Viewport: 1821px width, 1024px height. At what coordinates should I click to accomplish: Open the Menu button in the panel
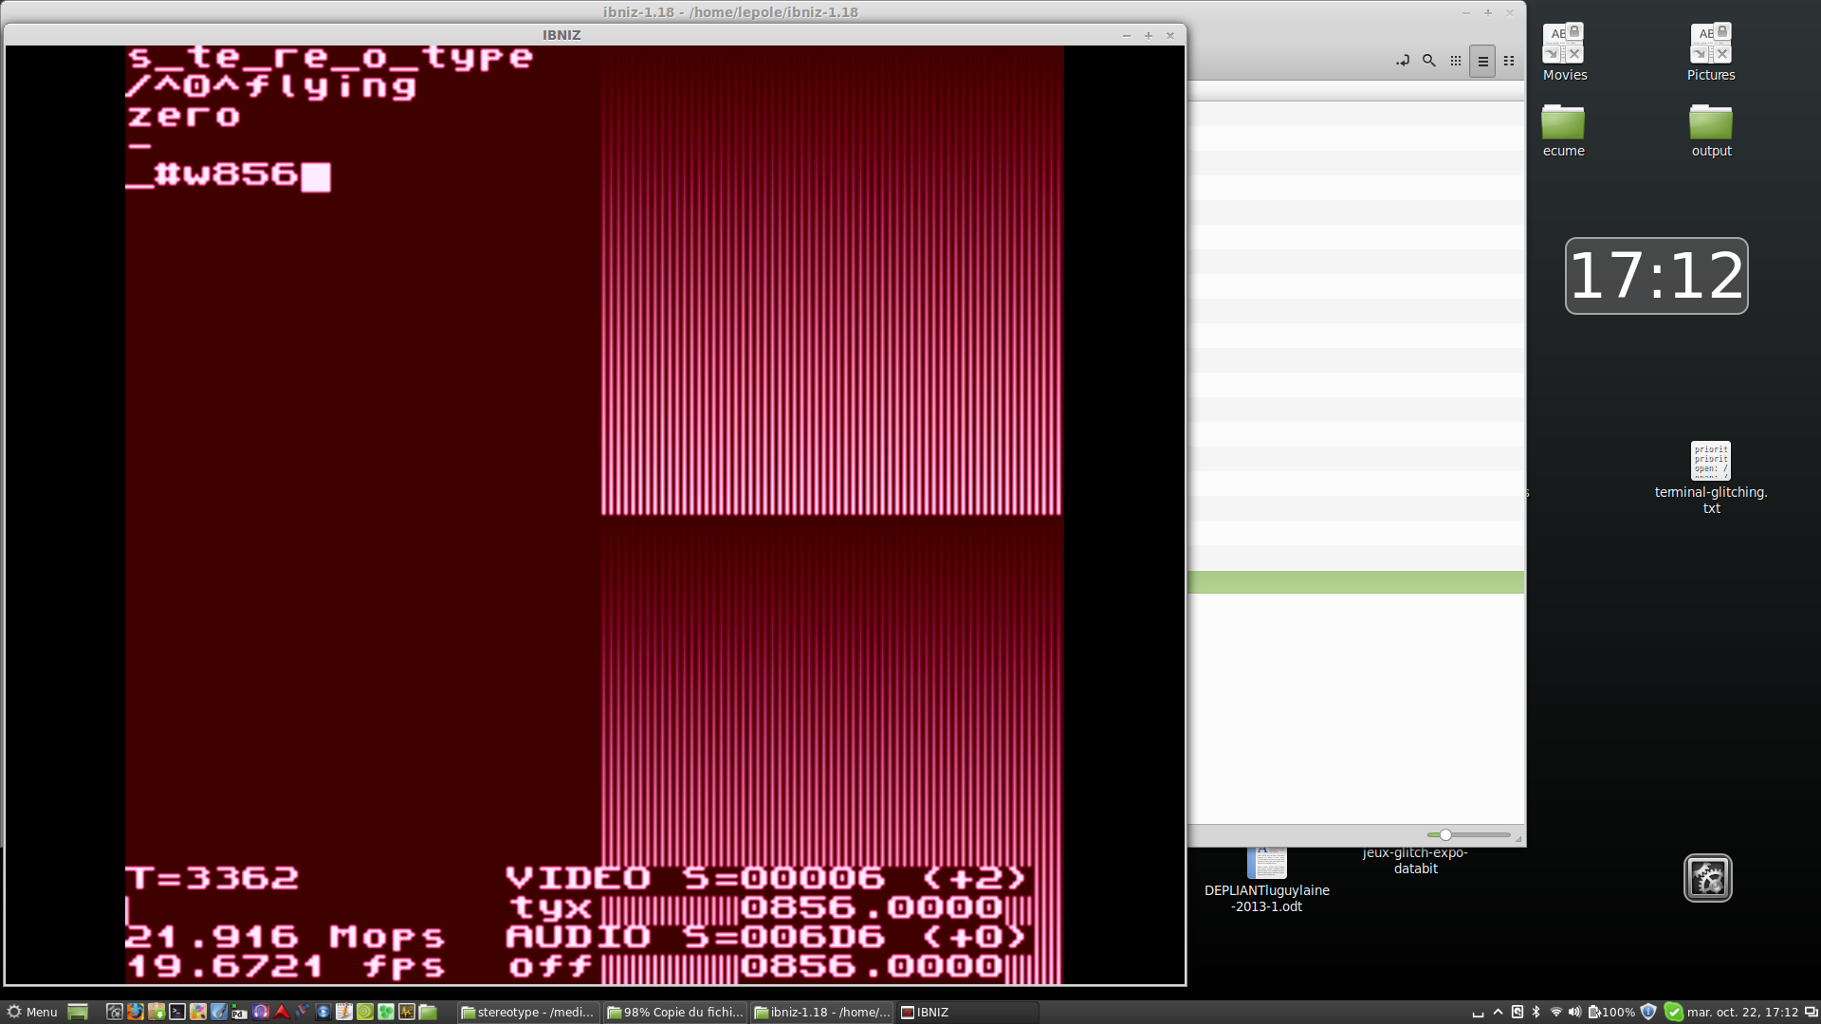[31, 1012]
